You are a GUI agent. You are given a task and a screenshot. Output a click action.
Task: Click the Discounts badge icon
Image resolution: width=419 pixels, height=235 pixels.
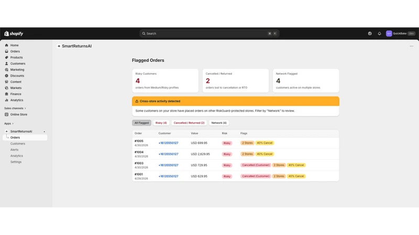[6, 76]
